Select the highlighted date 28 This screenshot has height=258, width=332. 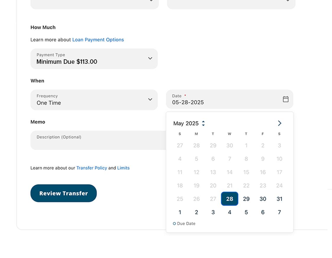(x=230, y=199)
